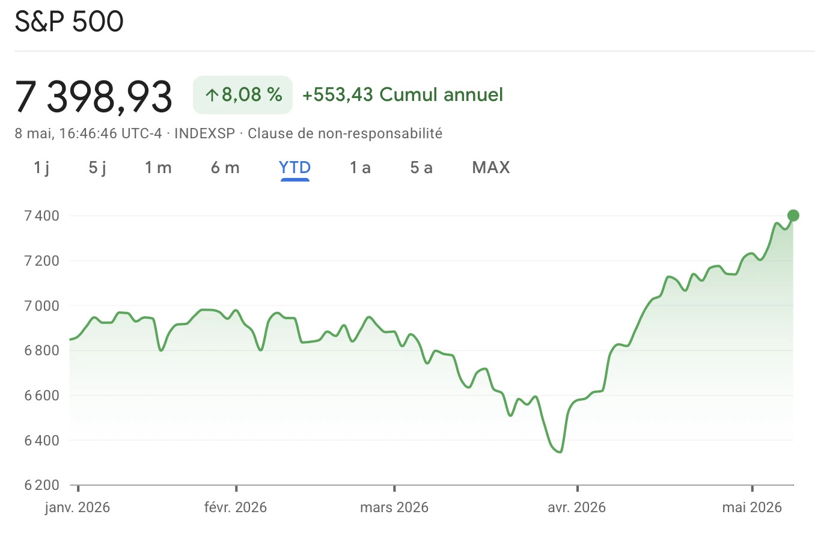
Task: Click the 8,08 % change badge
Action: point(243,94)
